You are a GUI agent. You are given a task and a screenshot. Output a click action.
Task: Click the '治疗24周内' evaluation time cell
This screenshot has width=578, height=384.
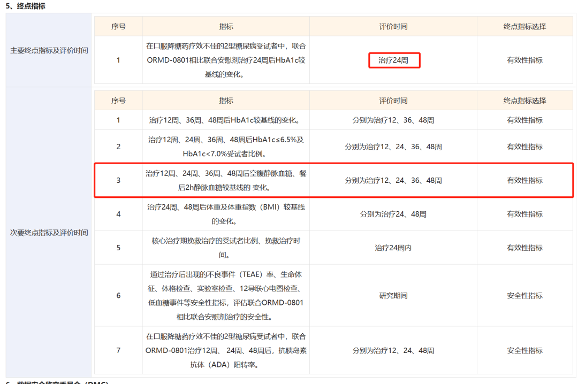pos(393,248)
